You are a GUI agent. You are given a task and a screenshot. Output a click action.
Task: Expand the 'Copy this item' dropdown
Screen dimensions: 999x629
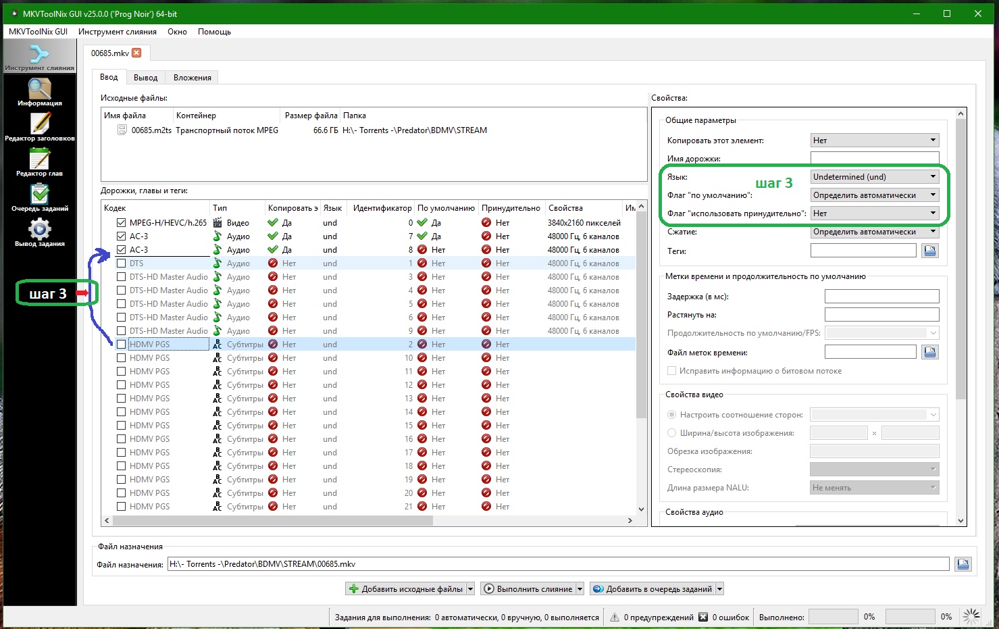875,141
